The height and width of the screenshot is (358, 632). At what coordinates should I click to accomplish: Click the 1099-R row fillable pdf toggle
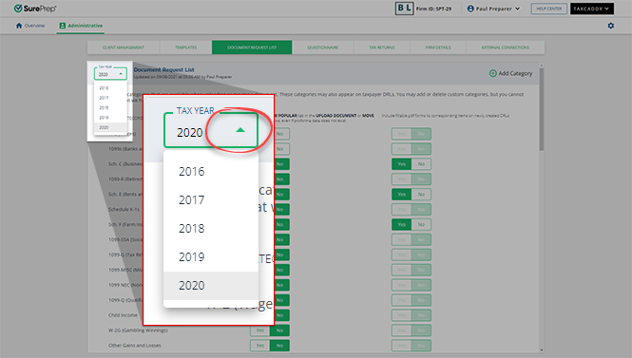pyautogui.click(x=412, y=179)
